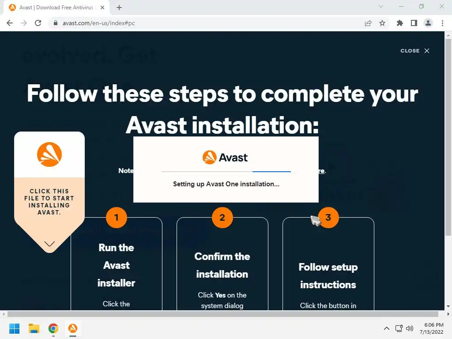Go back to the previous page
The image size is (452, 339).
click(x=10, y=23)
